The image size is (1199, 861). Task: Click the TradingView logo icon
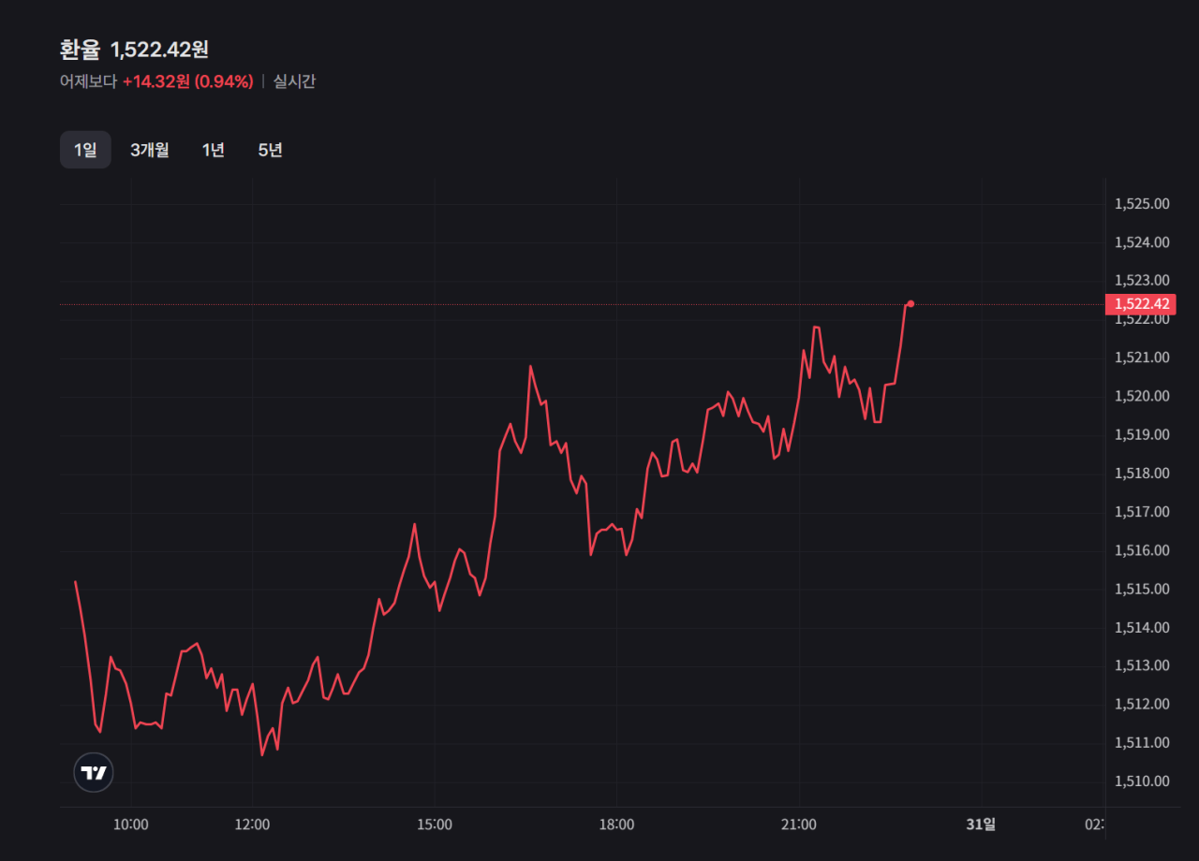coord(94,773)
